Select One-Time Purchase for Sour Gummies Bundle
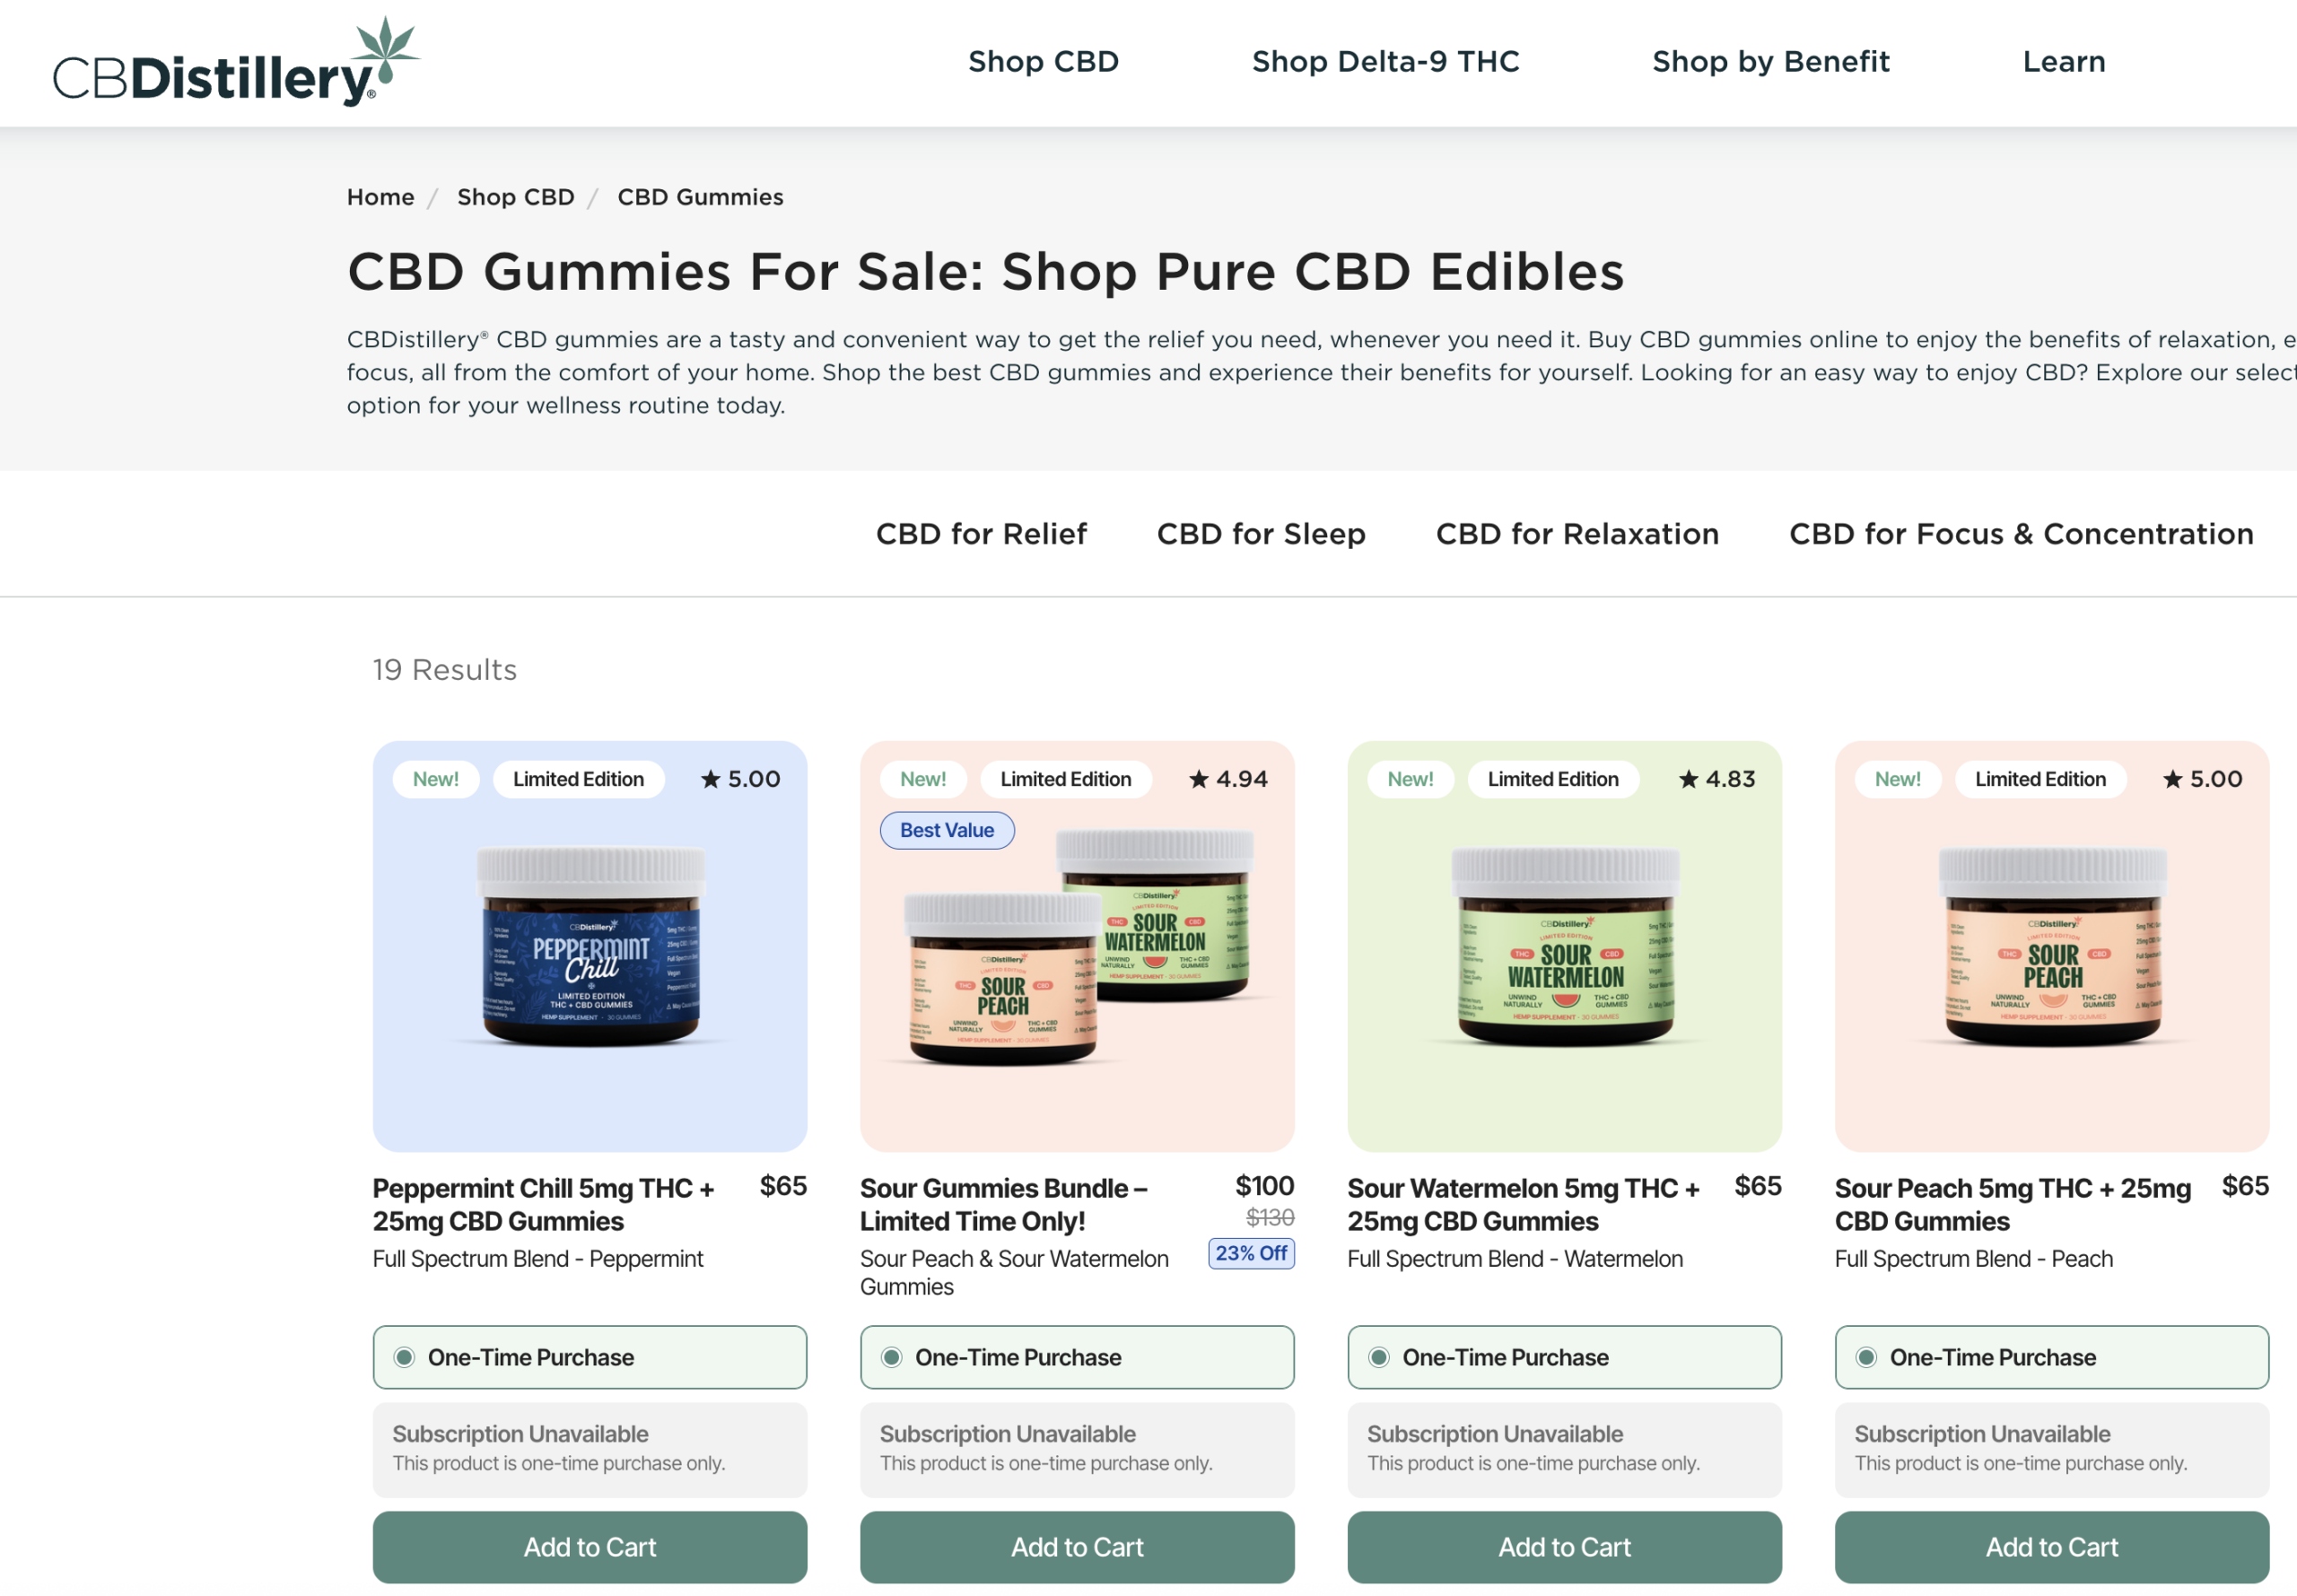The image size is (2297, 1596). point(1077,1357)
